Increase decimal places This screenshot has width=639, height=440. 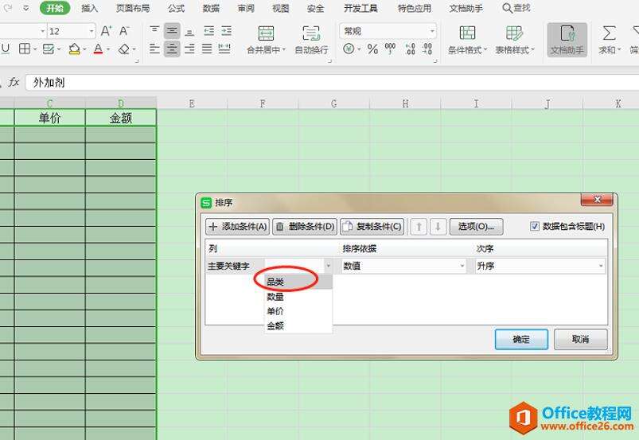411,49
